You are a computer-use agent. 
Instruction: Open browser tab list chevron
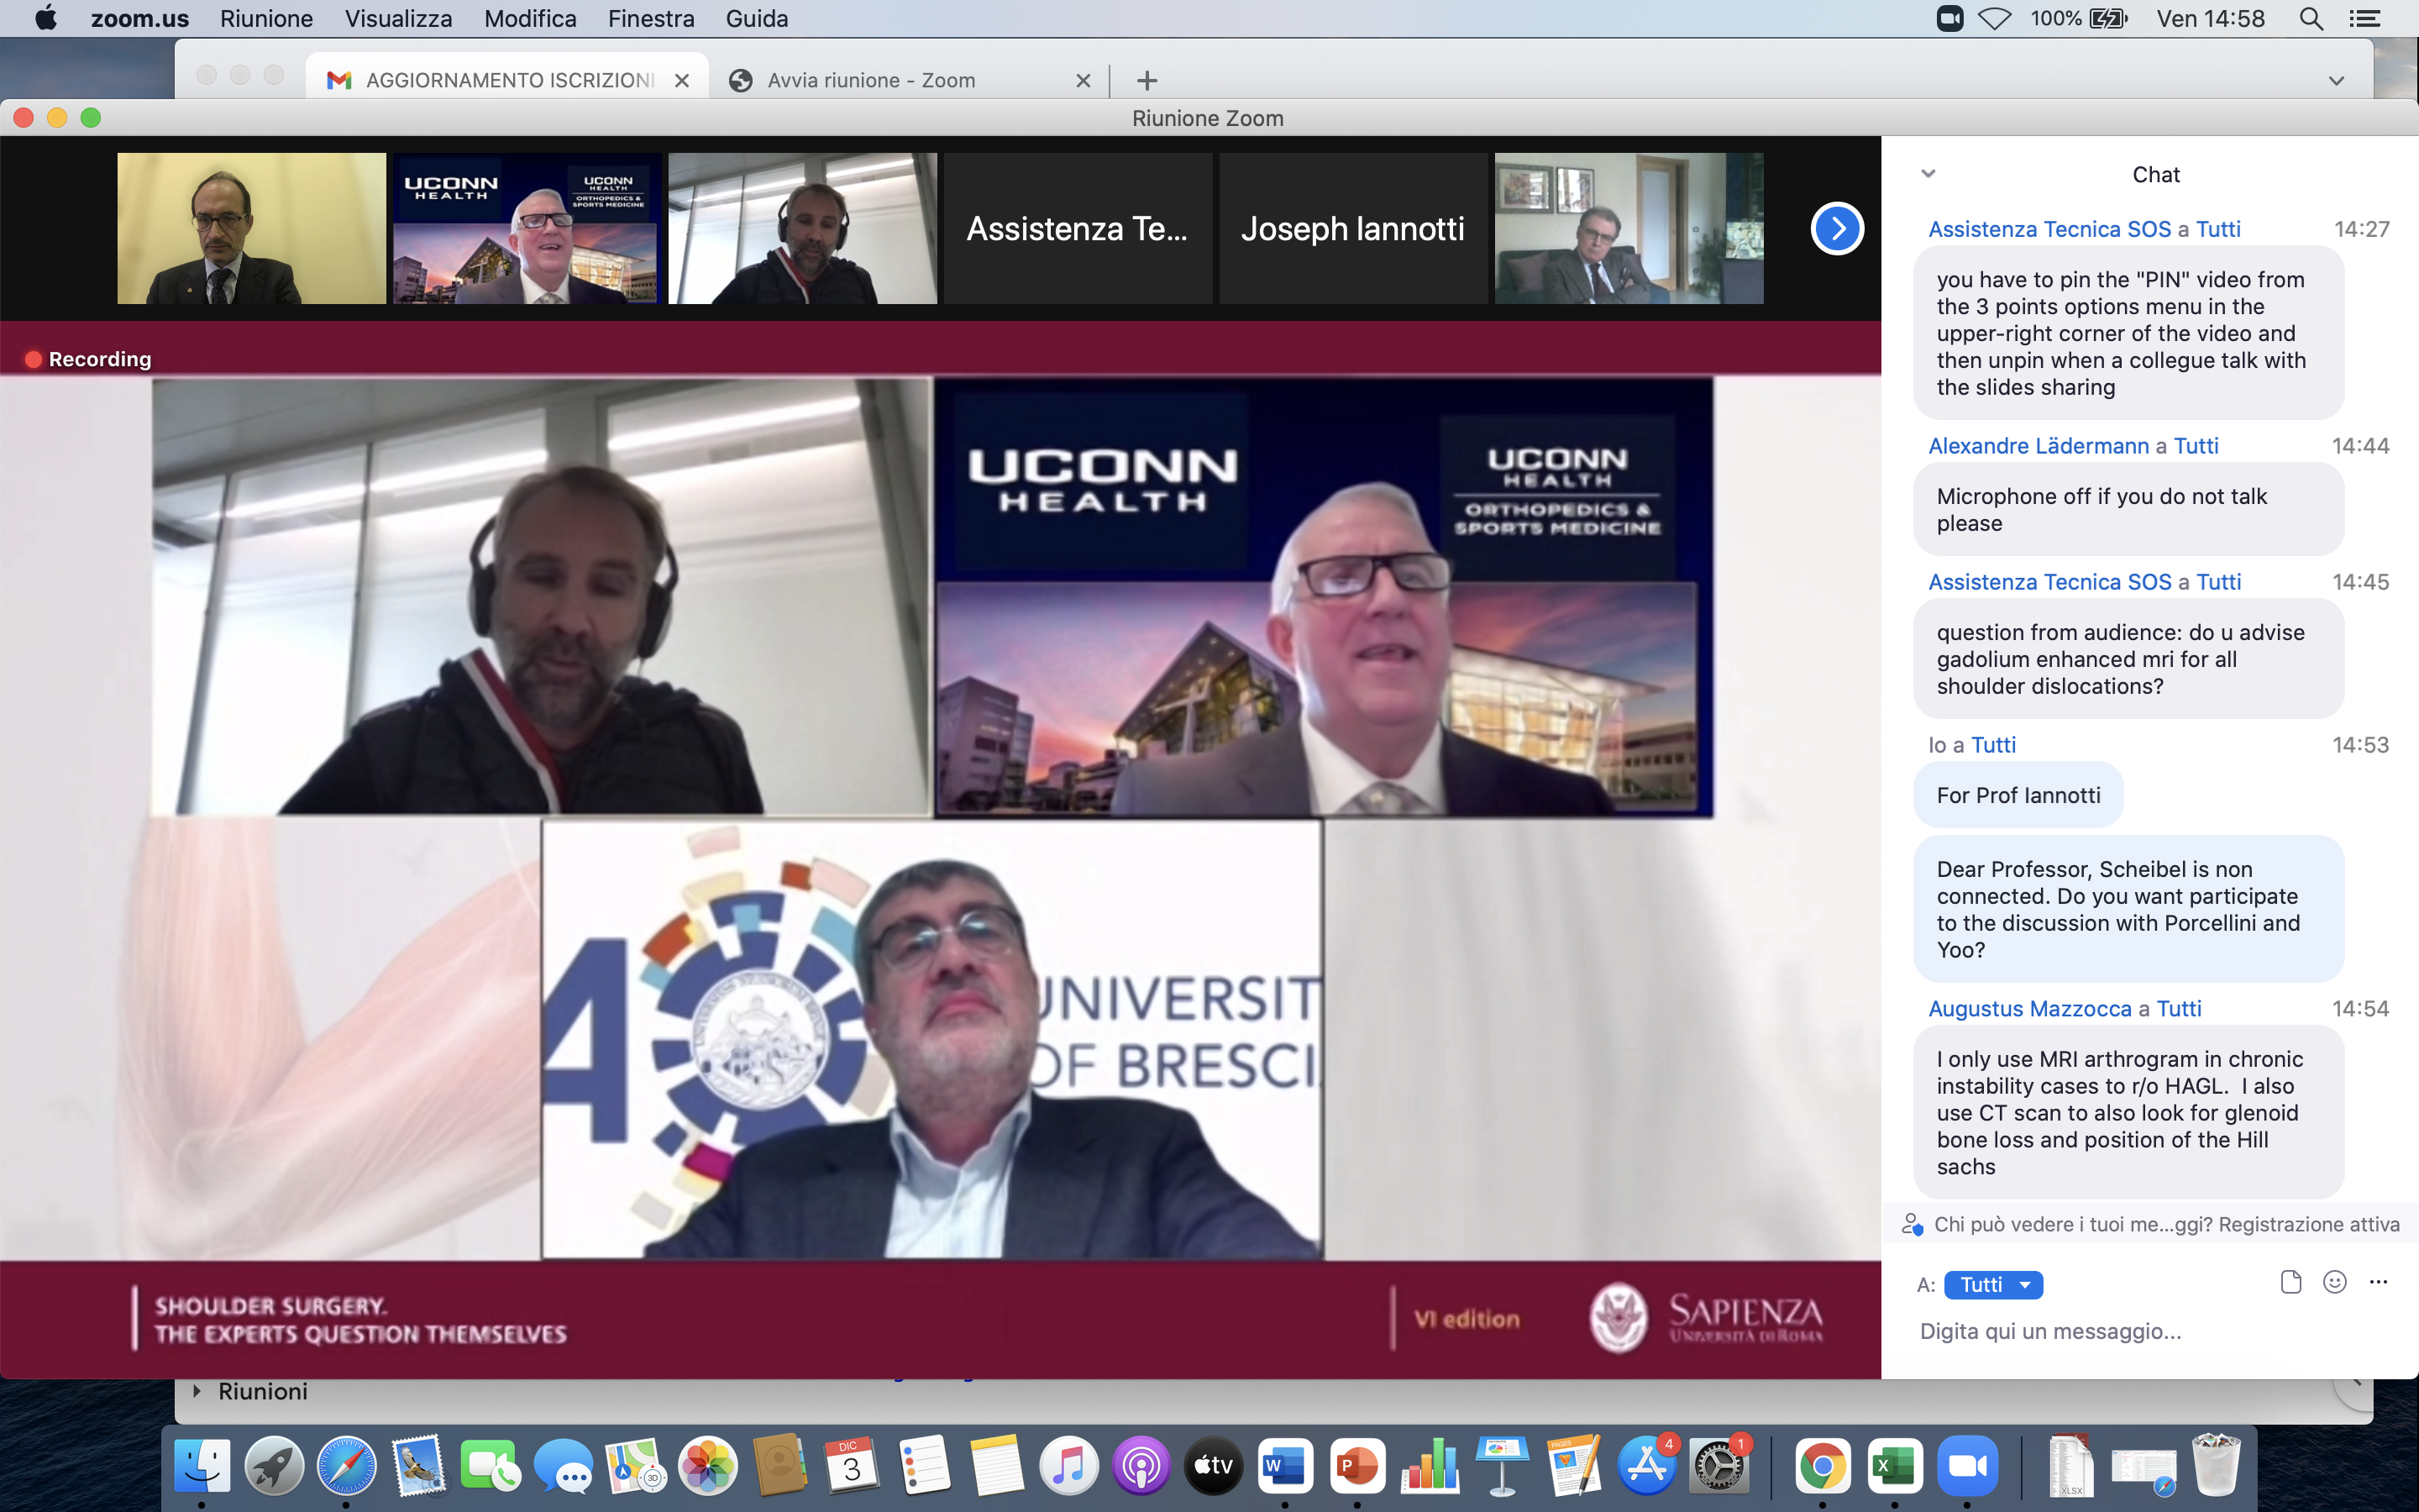2336,81
